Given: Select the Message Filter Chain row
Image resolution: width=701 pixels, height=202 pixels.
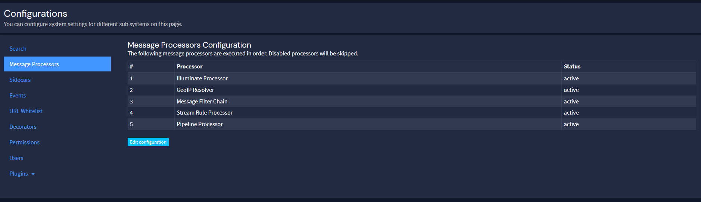Looking at the screenshot, I should click(x=202, y=102).
